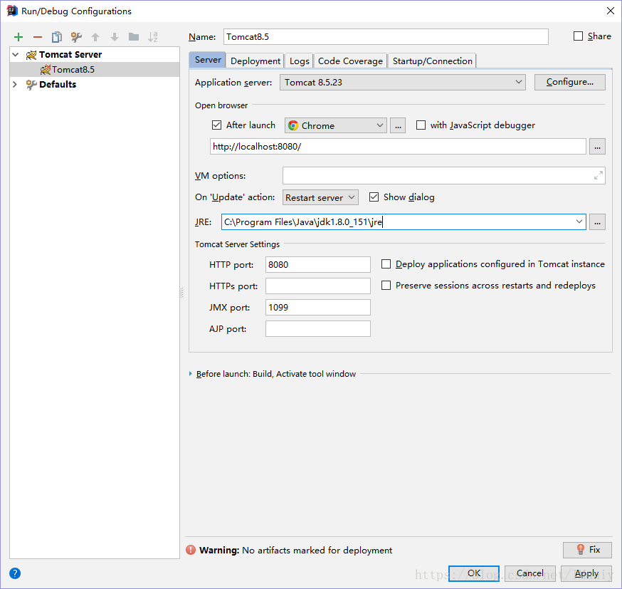Confirm with the OK button
Screen dimensions: 622x589
click(474, 573)
